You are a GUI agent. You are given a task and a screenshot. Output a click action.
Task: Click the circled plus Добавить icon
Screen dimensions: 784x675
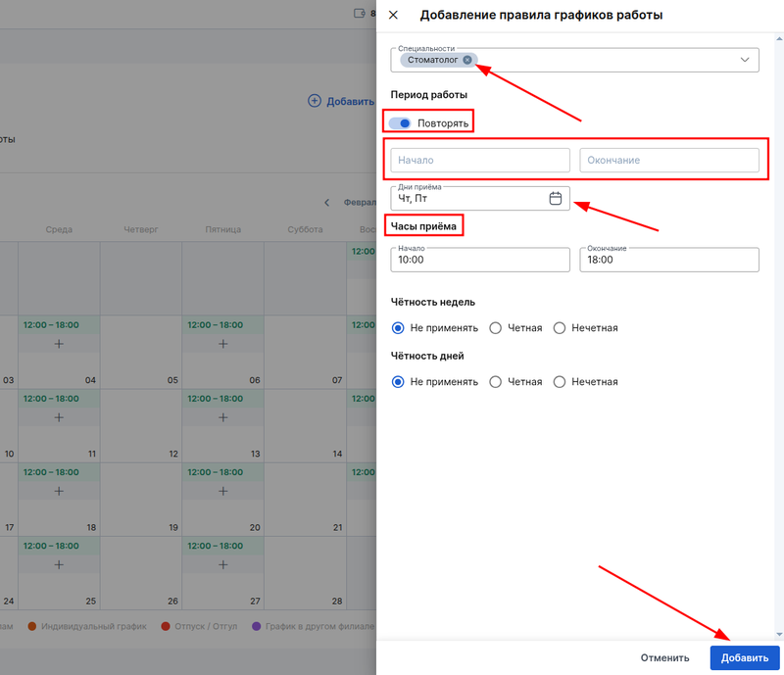point(315,101)
